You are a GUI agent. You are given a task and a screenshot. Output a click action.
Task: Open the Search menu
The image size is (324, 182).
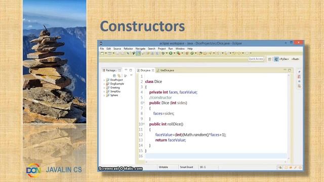(151, 49)
